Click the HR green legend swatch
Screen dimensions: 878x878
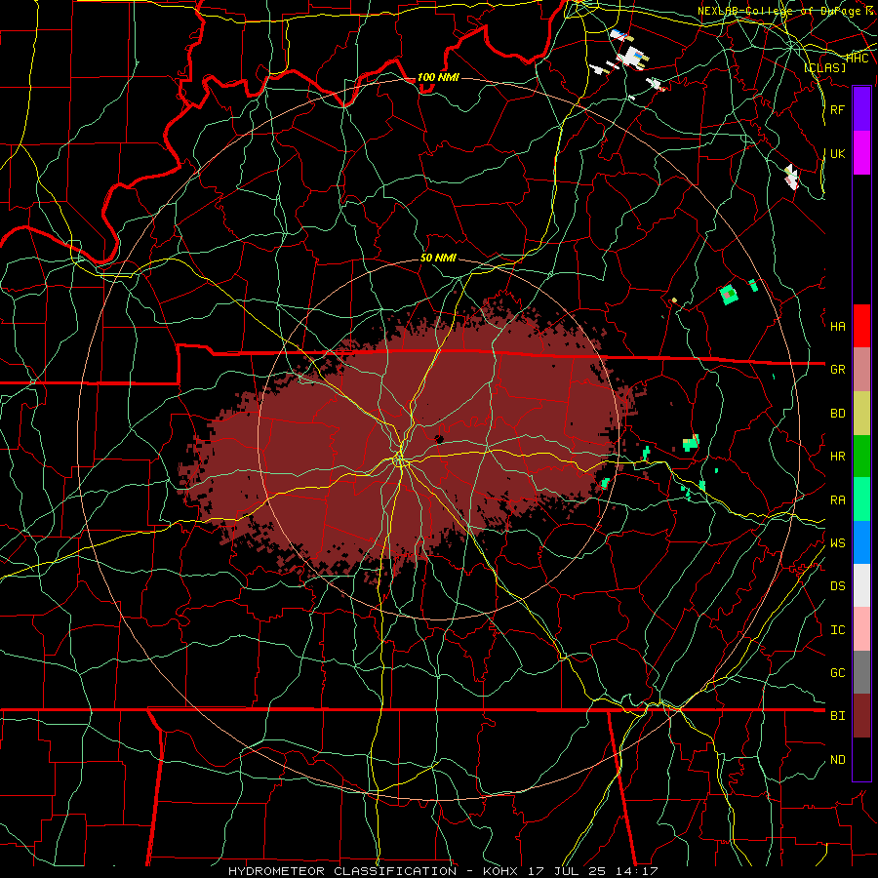coord(861,456)
